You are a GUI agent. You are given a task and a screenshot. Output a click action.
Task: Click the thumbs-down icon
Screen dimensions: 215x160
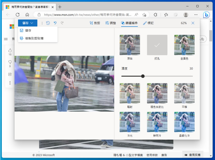click(10, 62)
